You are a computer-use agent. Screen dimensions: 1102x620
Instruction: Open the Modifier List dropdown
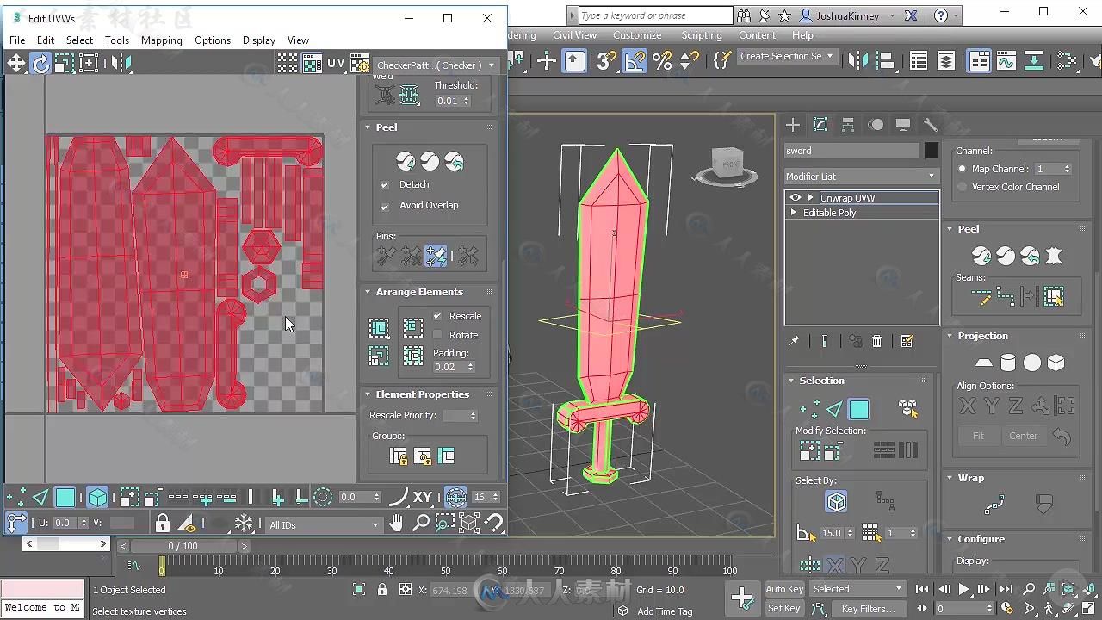coord(860,176)
